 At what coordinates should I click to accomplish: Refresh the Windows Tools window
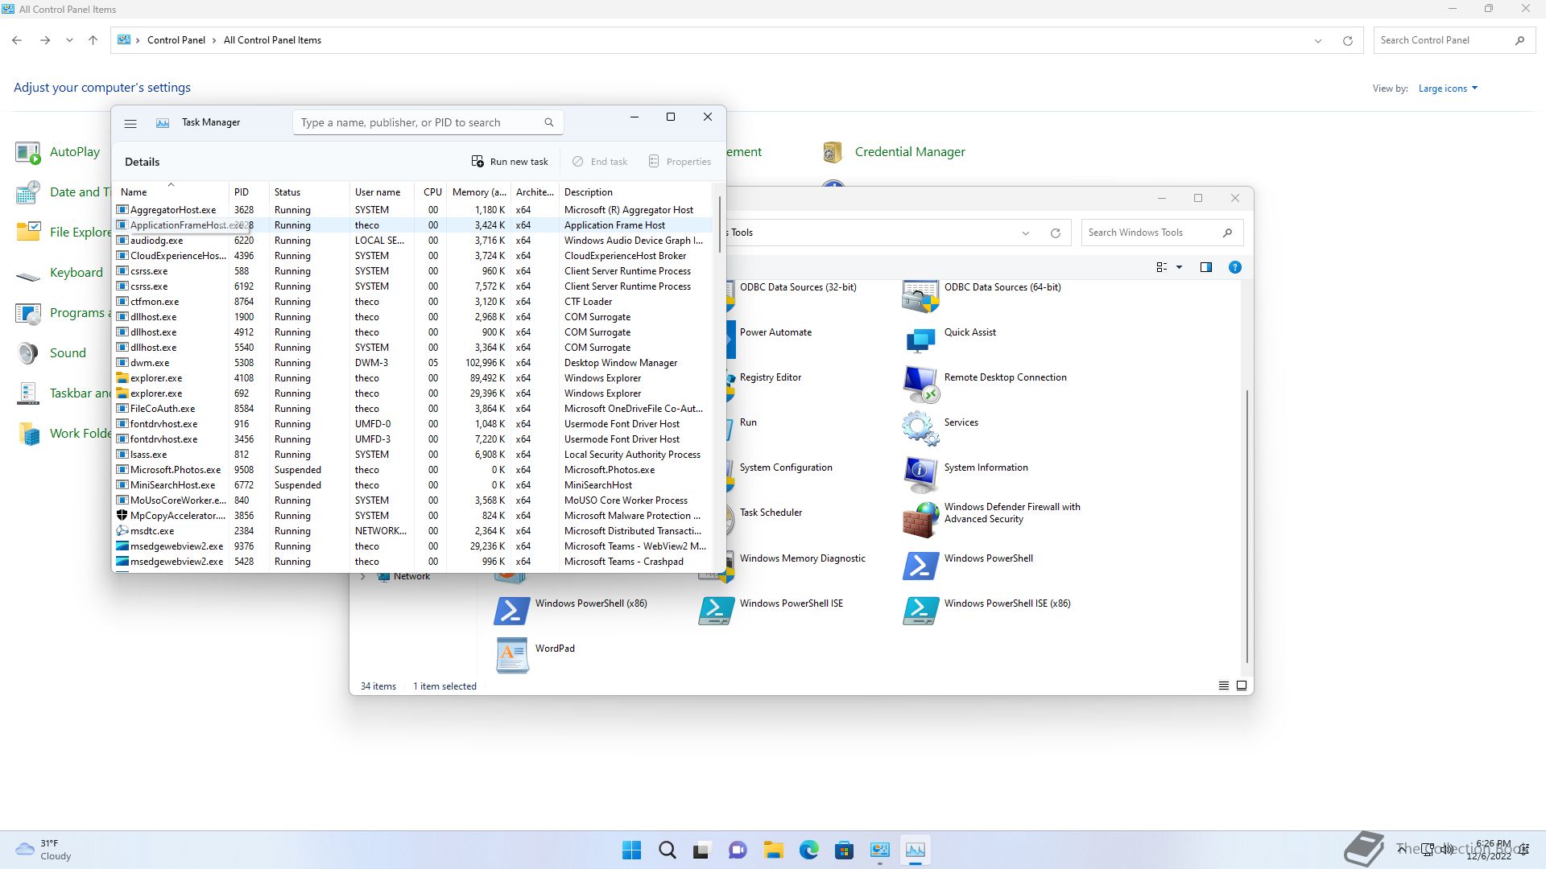click(x=1055, y=233)
